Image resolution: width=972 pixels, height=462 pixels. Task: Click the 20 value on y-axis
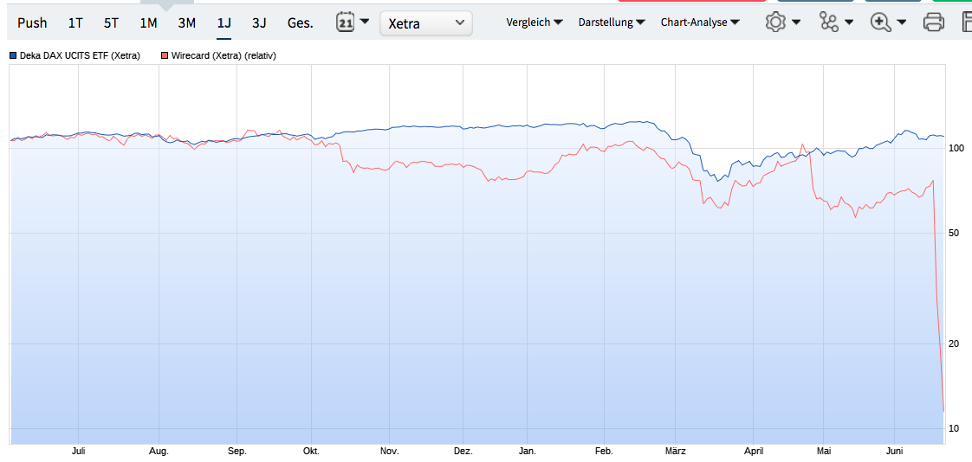pyautogui.click(x=954, y=344)
